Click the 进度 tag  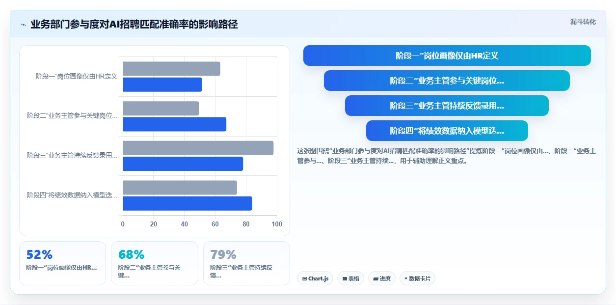coord(382,278)
